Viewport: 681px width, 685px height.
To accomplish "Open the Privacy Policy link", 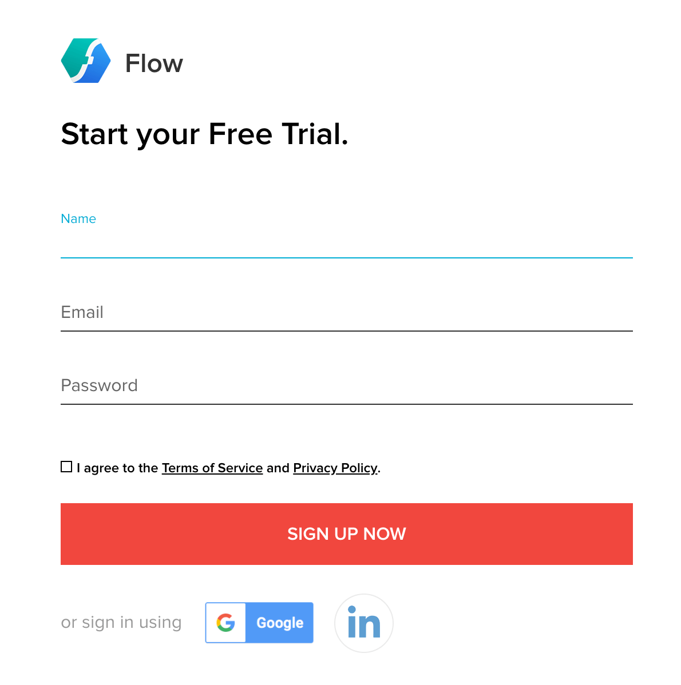I will [335, 468].
